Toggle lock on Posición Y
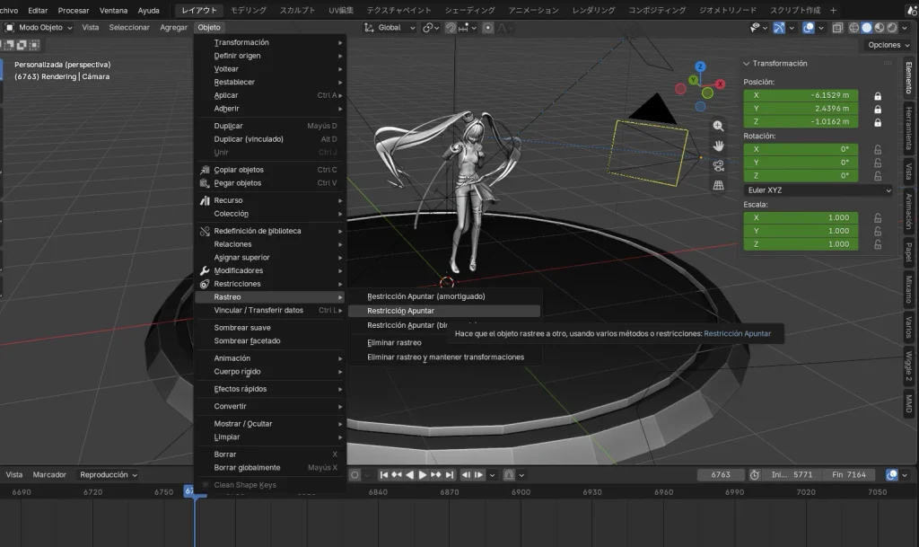This screenshot has height=547, width=919. (x=878, y=109)
